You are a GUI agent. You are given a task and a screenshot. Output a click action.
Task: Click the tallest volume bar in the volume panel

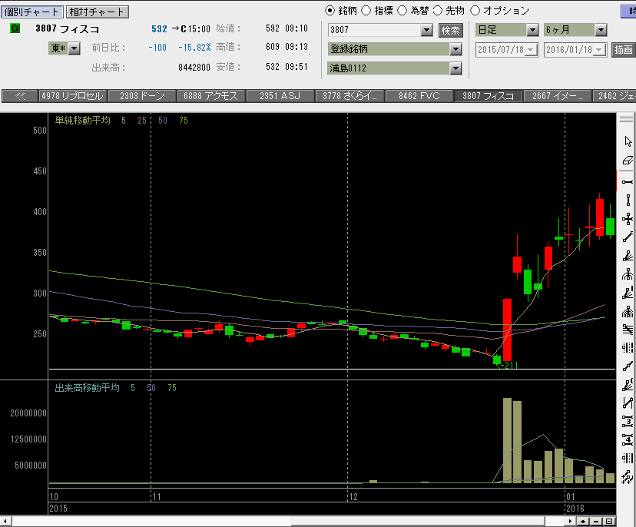tap(507, 440)
